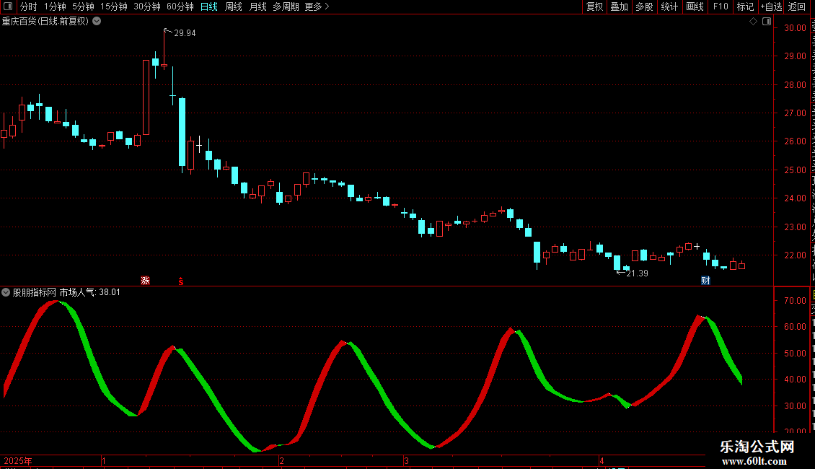Click month 2 marker on timeline

[281, 460]
